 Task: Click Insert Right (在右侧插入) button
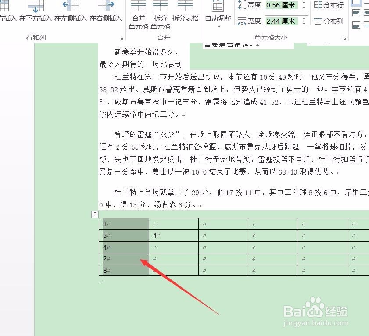pyautogui.click(x=106, y=11)
